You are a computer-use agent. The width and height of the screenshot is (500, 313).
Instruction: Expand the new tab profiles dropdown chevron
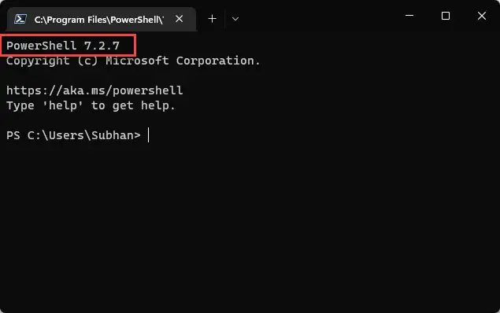click(235, 19)
